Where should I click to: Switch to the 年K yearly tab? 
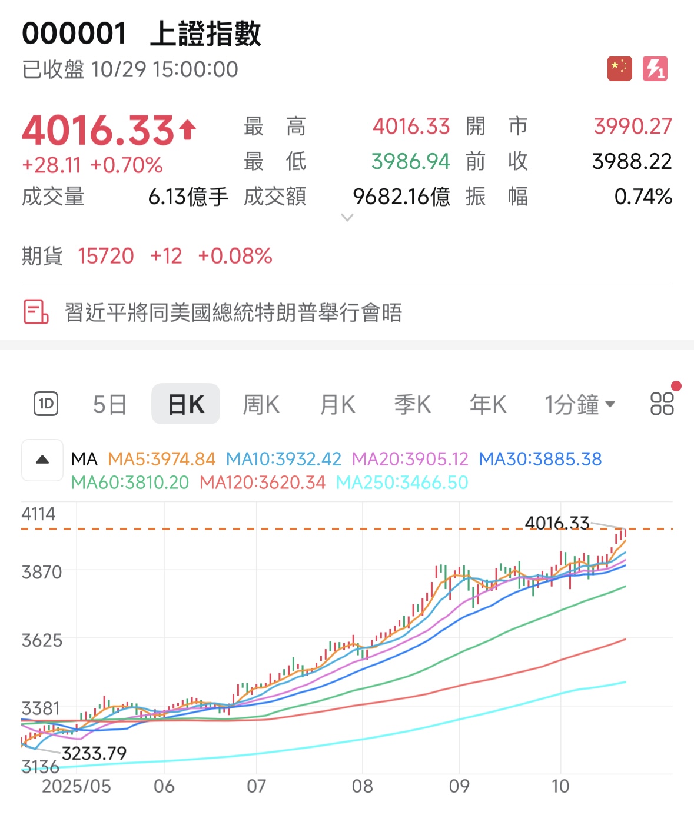[x=487, y=404]
